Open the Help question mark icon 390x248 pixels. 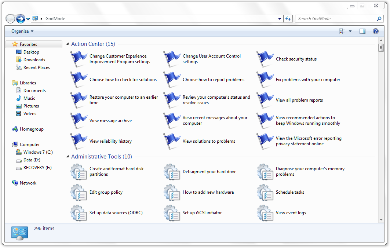(x=376, y=31)
